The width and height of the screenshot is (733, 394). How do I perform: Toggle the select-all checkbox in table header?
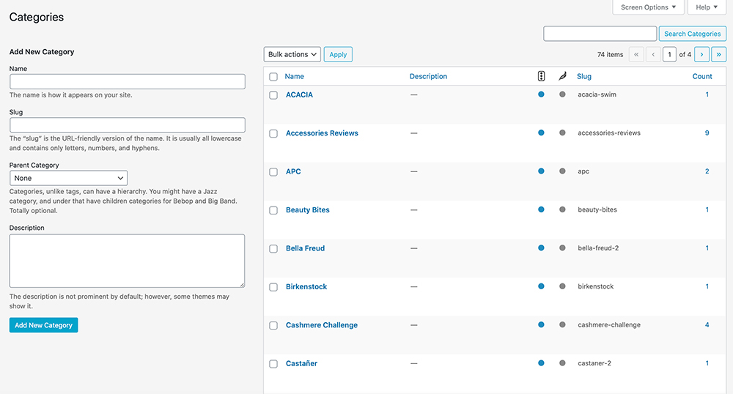pos(273,77)
